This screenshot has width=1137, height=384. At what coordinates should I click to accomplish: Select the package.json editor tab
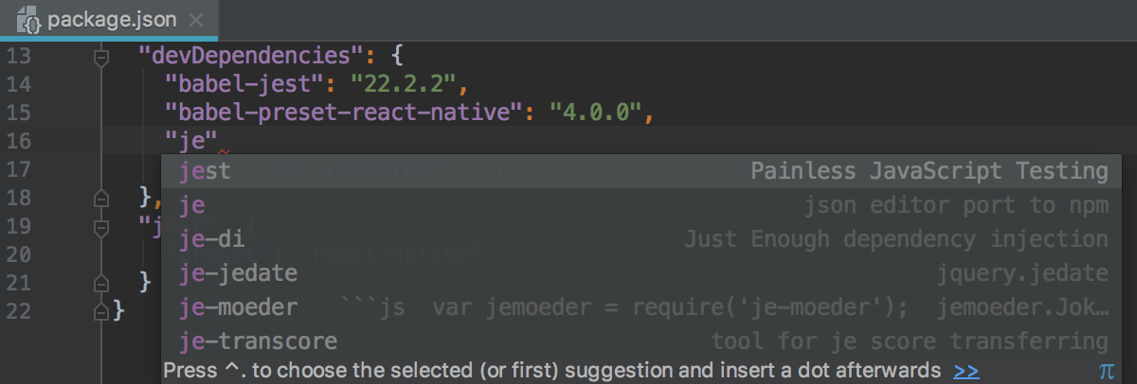95,20
